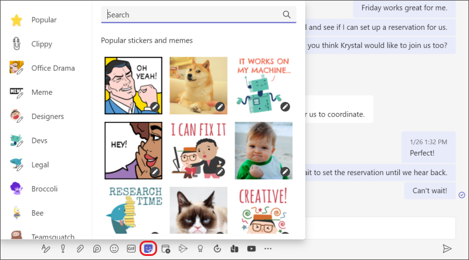
Task: Edit caption on 'Oh Yeah!' sticker pencil
Action: tap(155, 107)
